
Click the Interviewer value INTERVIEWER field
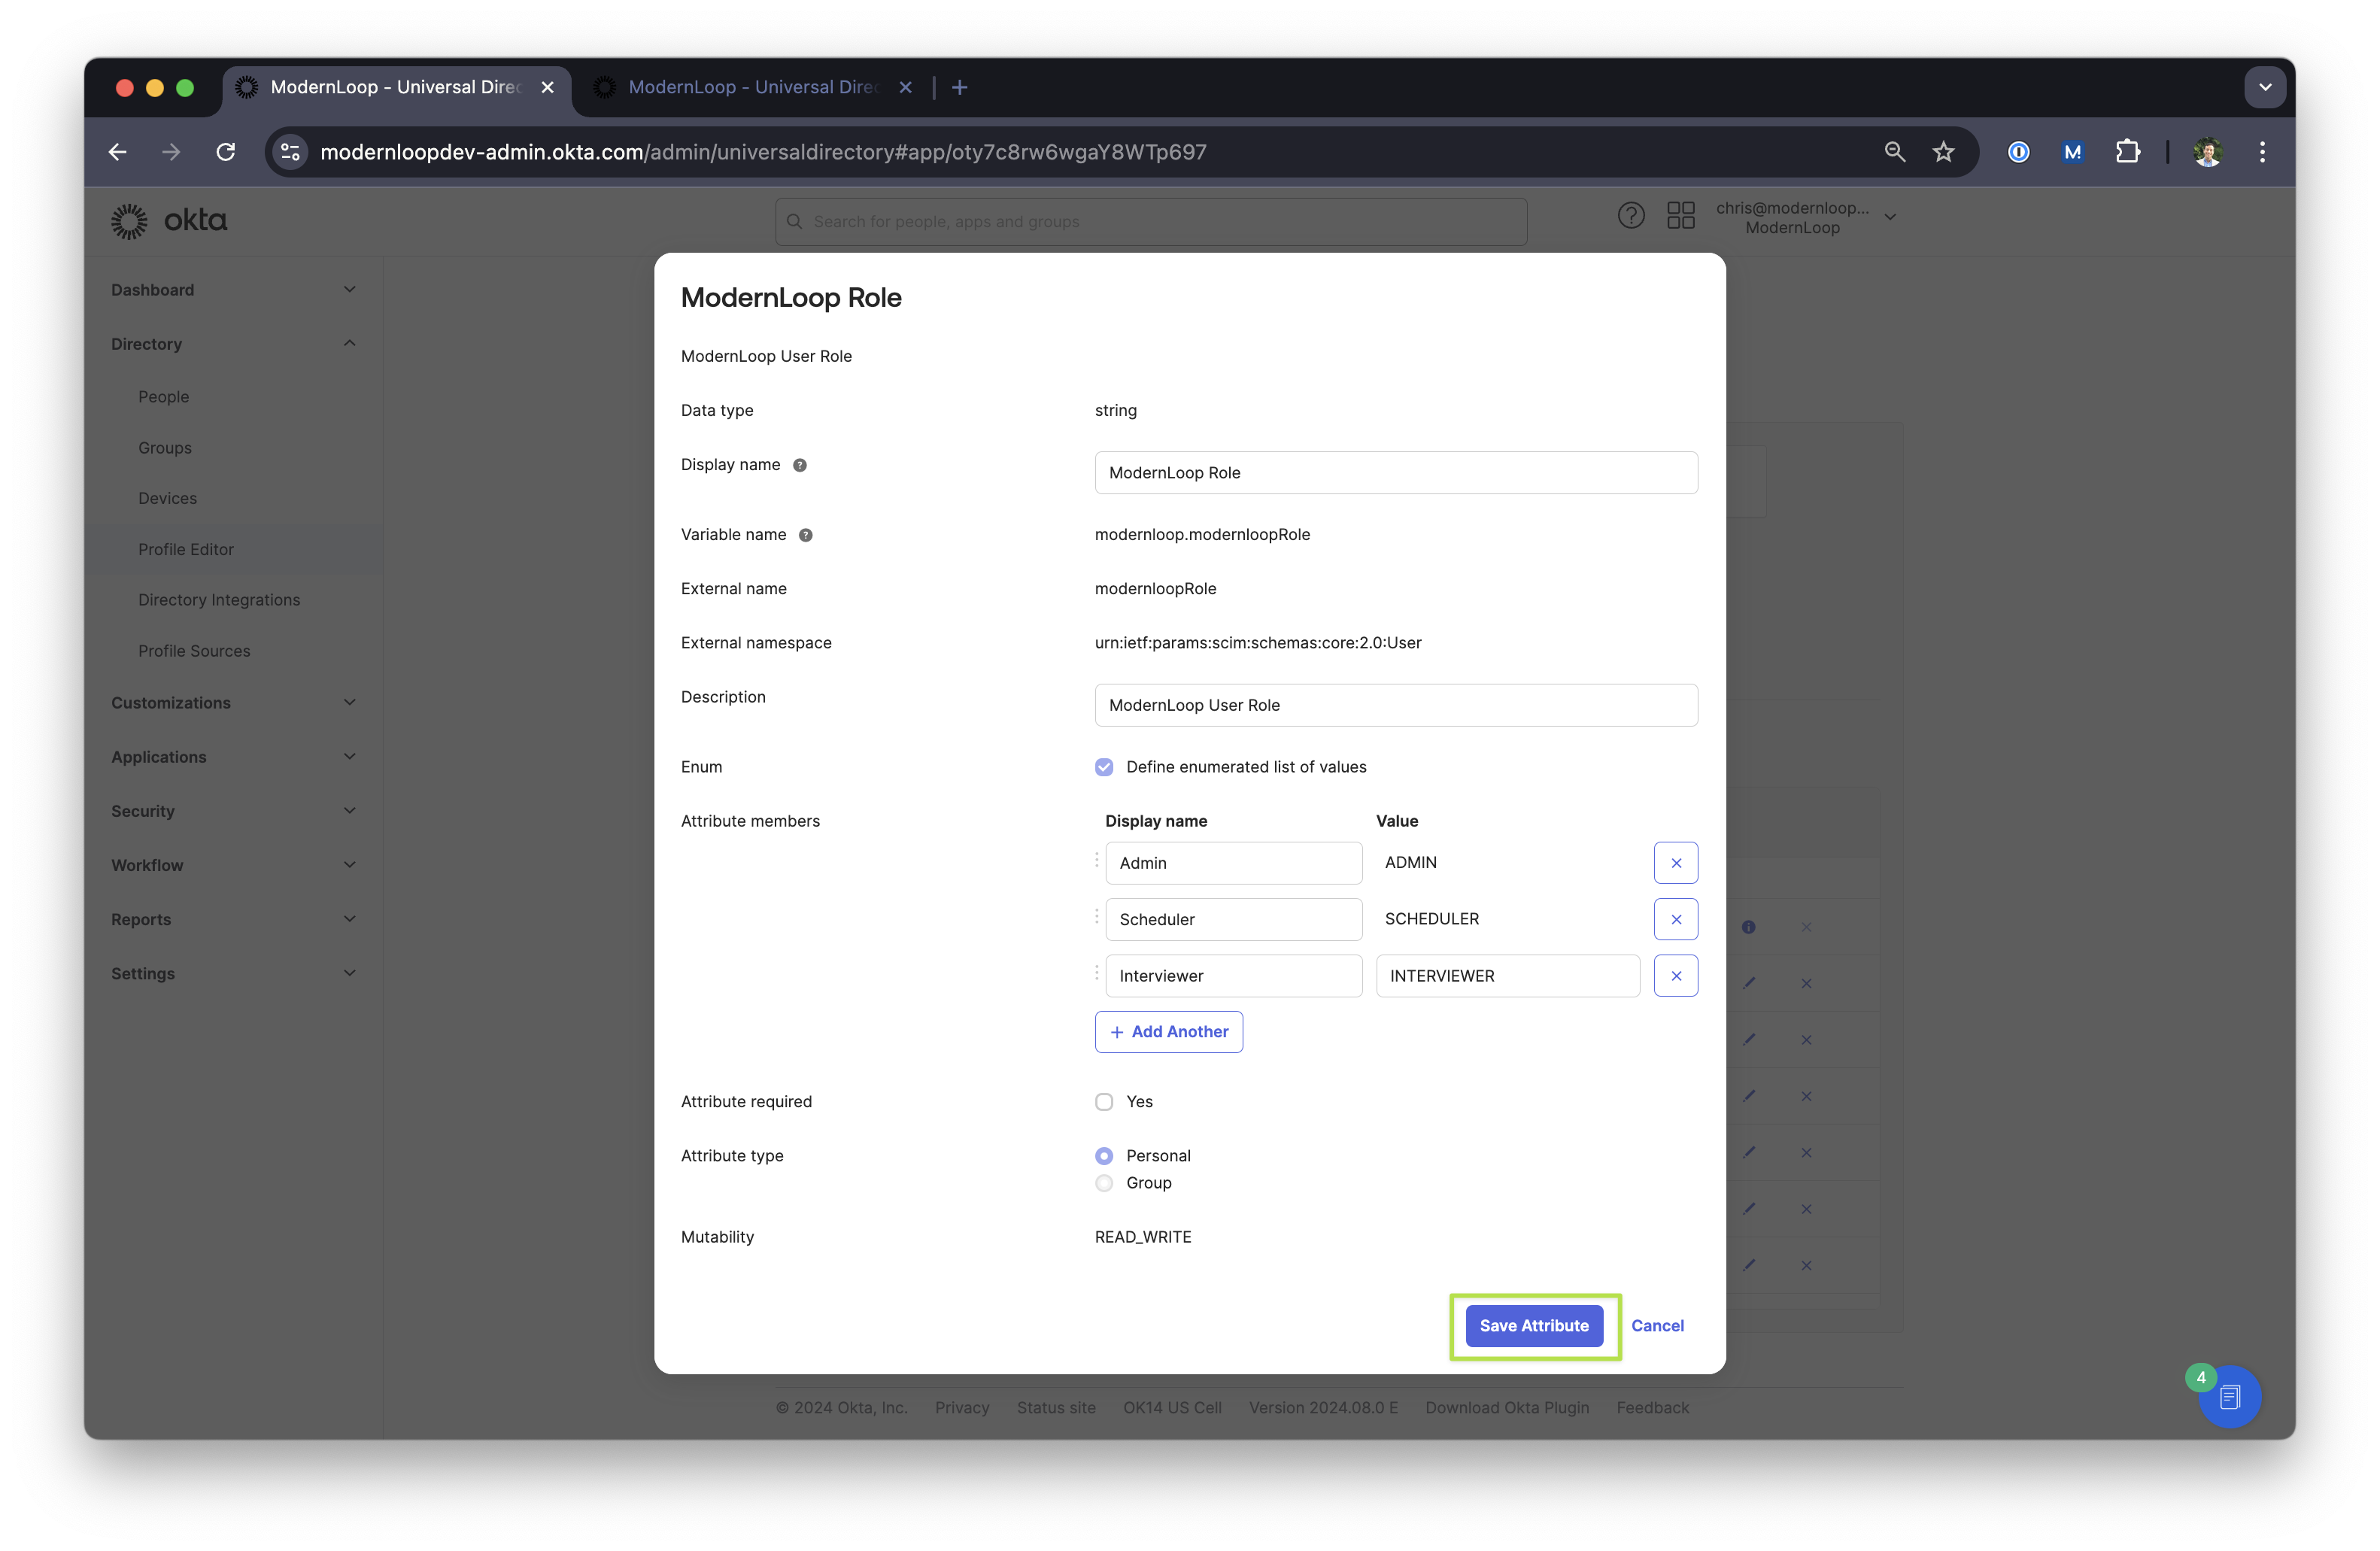pyautogui.click(x=1507, y=976)
